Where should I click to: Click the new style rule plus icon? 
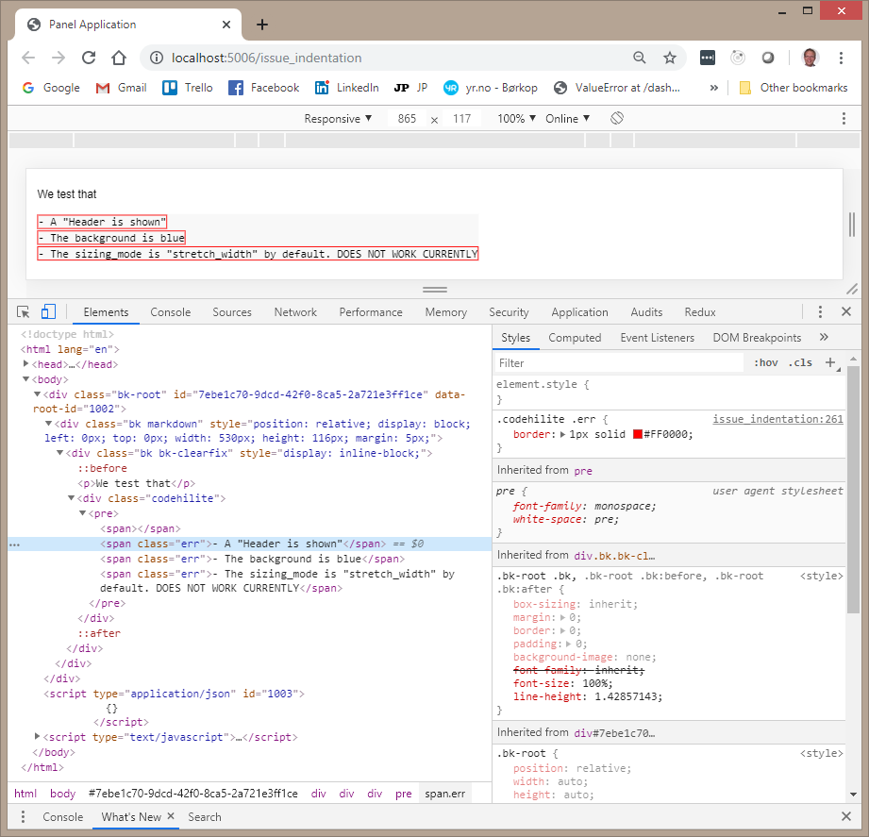(x=828, y=361)
